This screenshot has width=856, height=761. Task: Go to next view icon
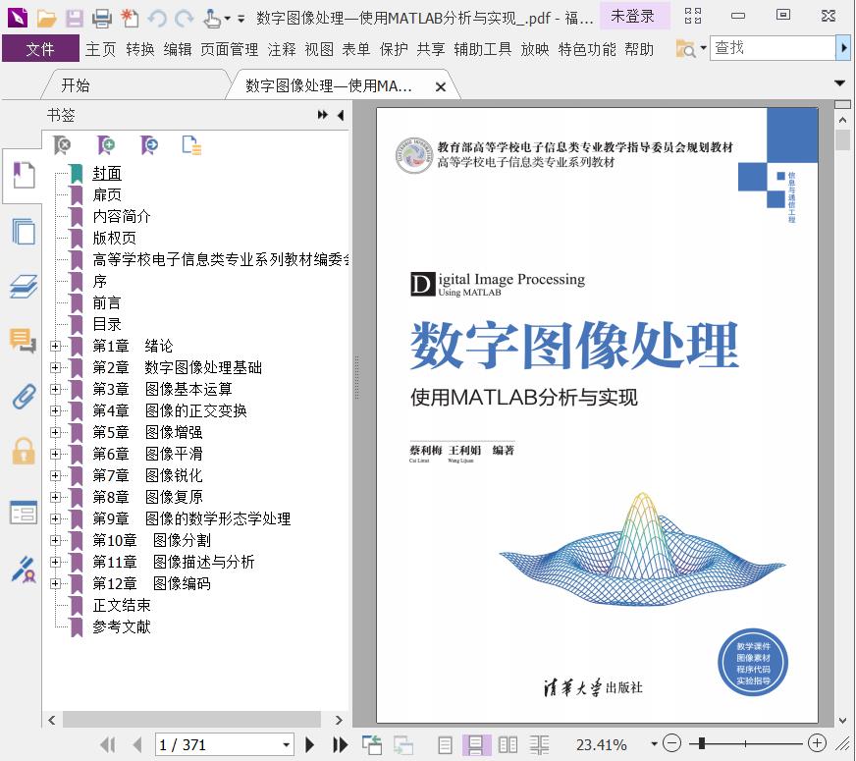[404, 744]
